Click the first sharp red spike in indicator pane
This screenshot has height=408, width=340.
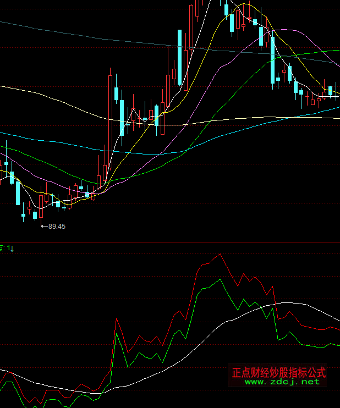(x=116, y=318)
